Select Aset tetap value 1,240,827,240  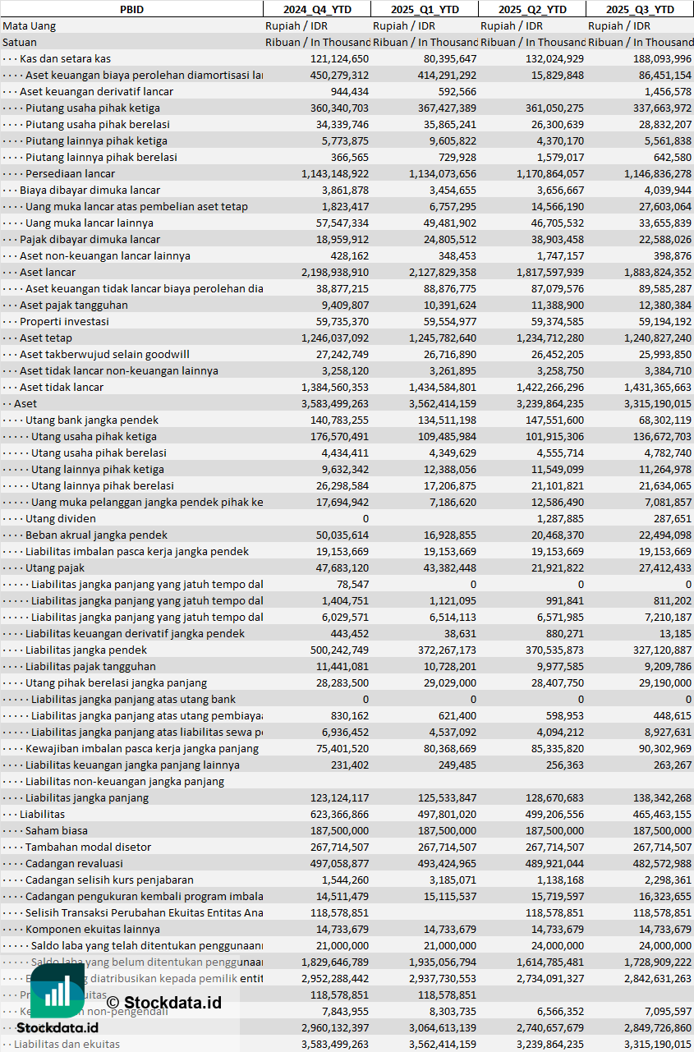click(x=658, y=338)
